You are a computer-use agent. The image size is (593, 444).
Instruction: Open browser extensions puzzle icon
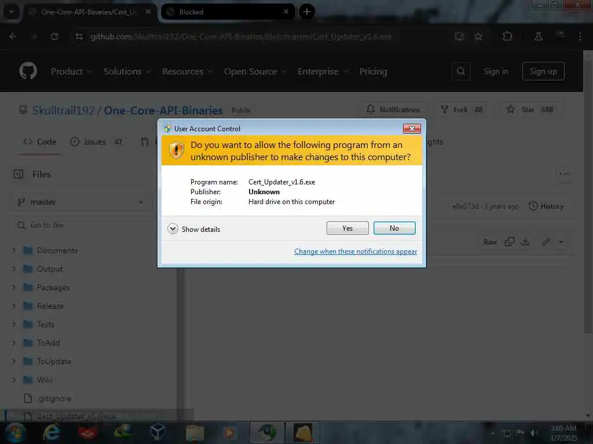tap(507, 36)
